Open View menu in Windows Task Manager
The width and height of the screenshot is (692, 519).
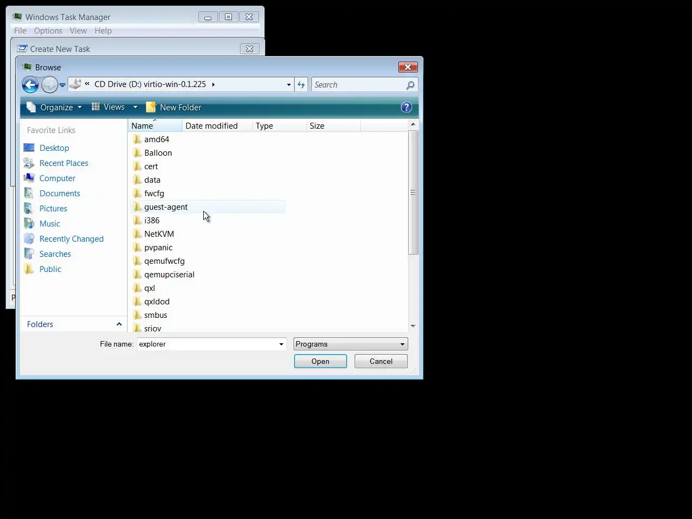click(78, 30)
